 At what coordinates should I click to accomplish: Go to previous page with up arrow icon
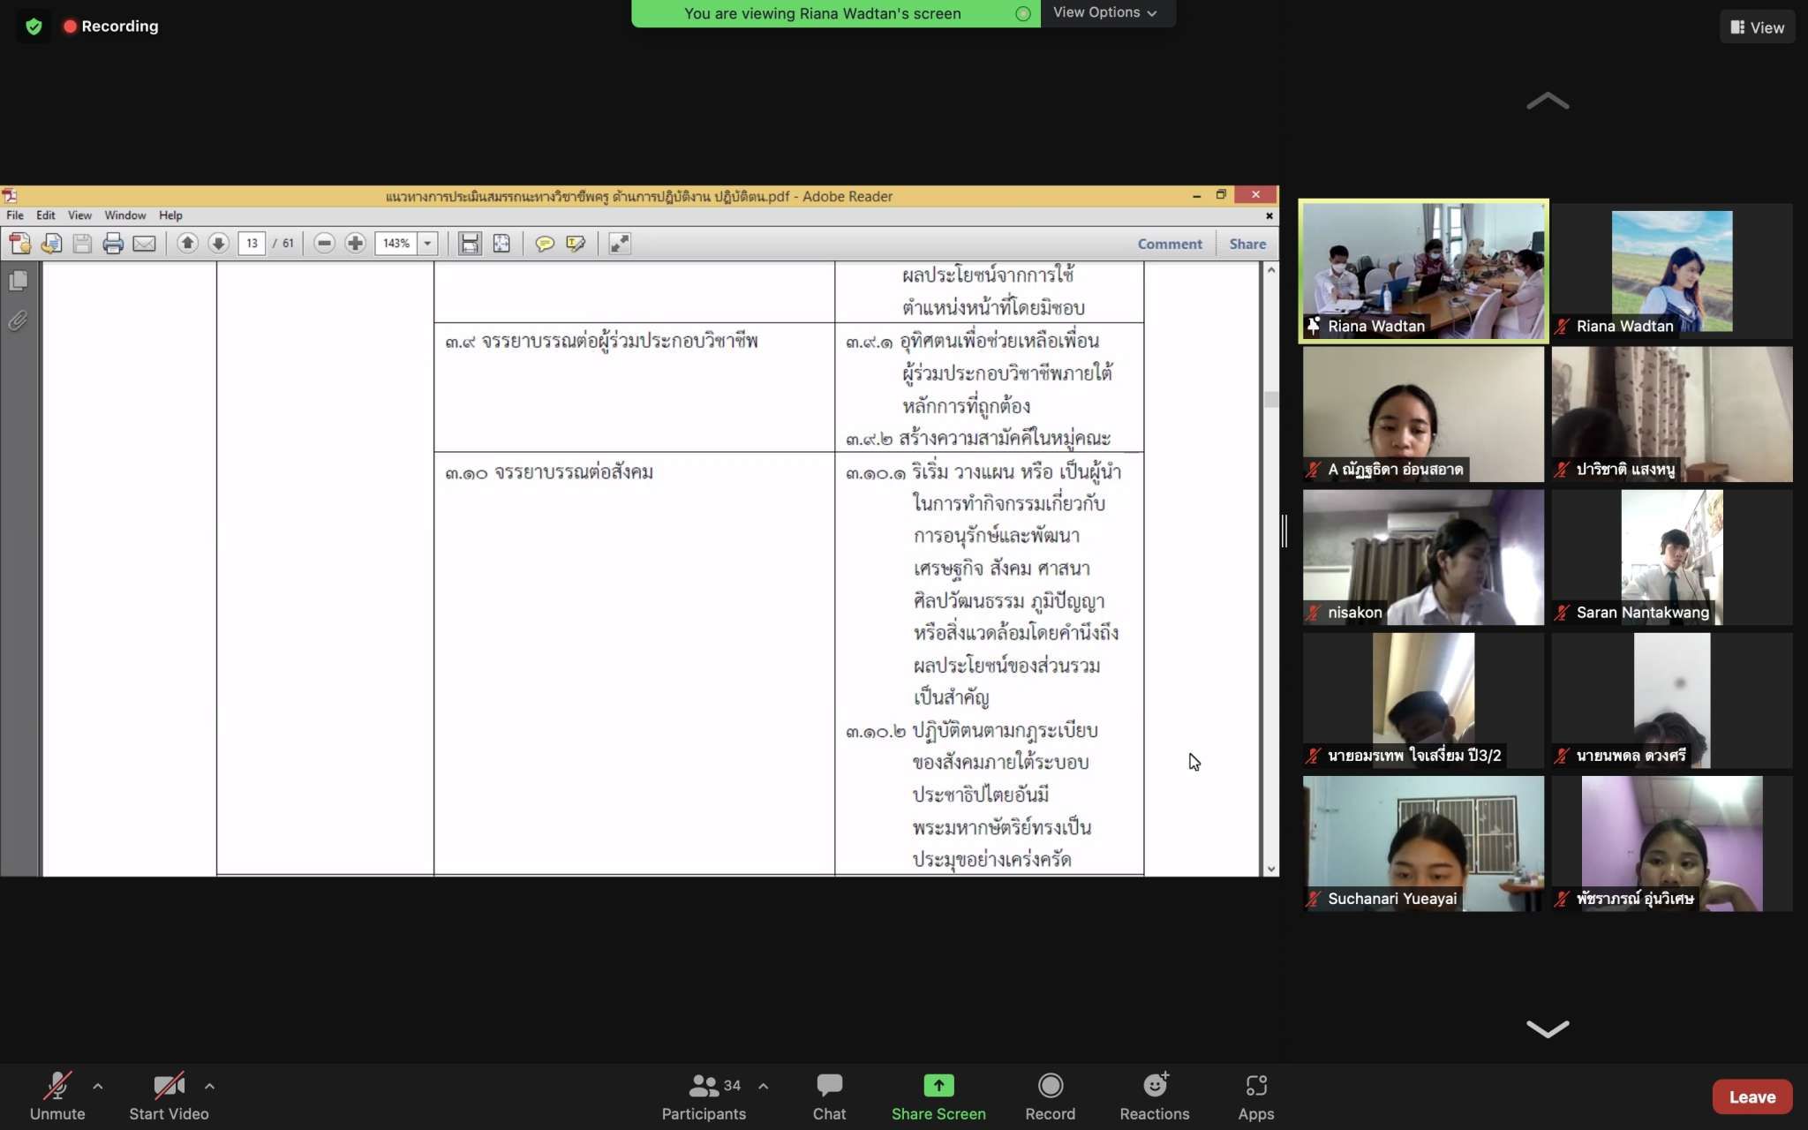tap(187, 244)
